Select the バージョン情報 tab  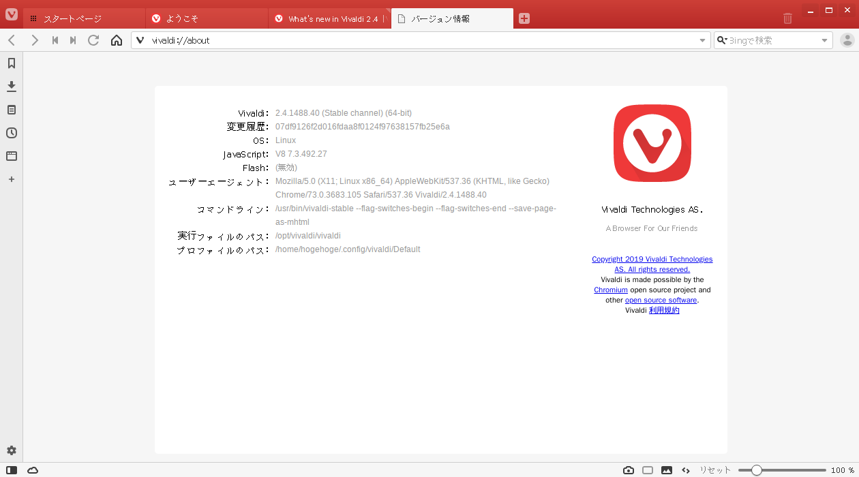pos(452,18)
